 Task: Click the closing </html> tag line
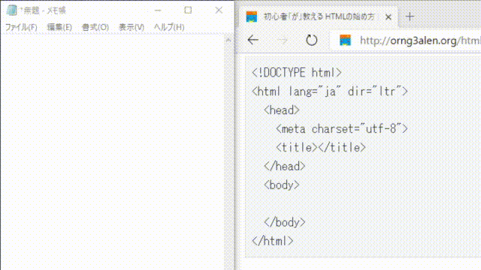click(x=273, y=241)
